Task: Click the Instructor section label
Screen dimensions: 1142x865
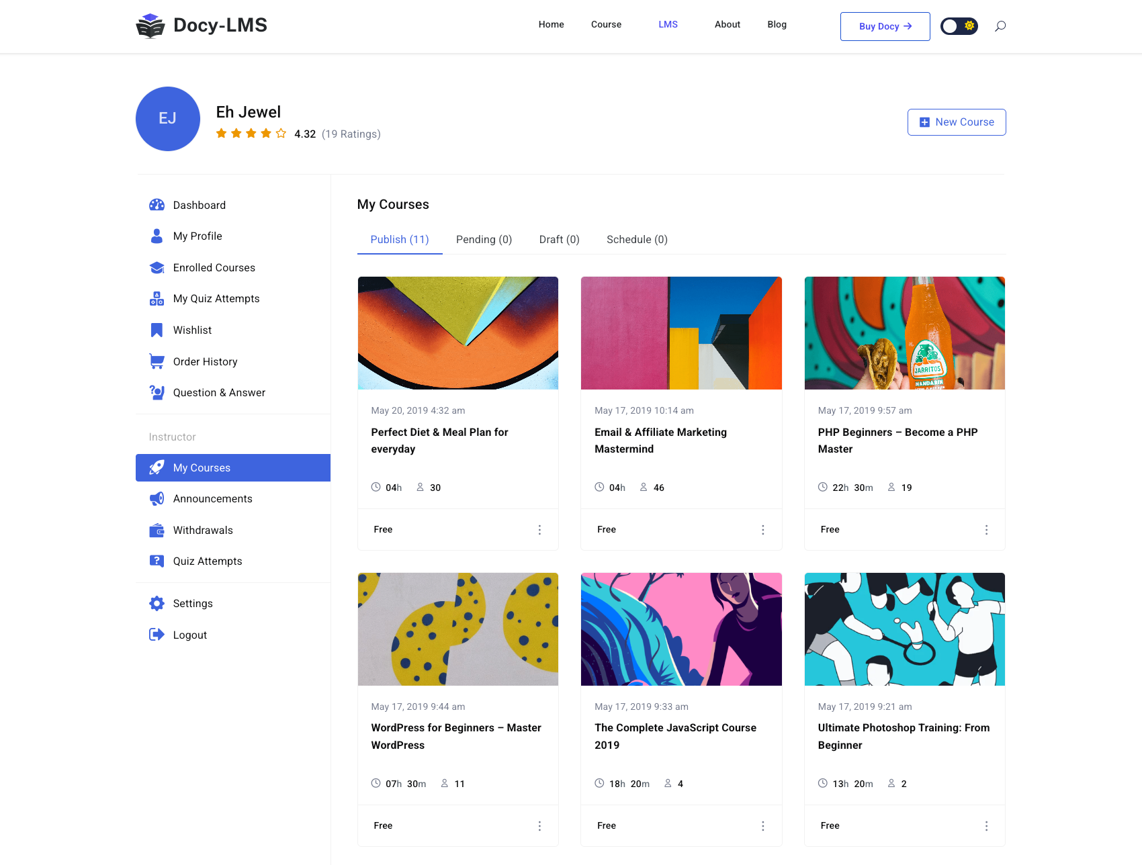Action: [x=172, y=437]
